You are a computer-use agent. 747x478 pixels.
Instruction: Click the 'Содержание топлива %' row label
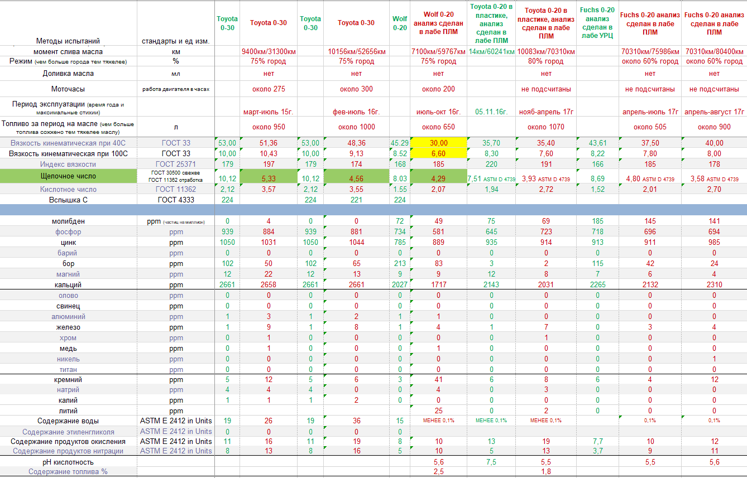click(x=68, y=472)
